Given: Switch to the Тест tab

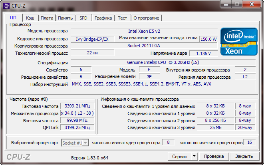Looking at the screenshot, I should click(122, 18).
